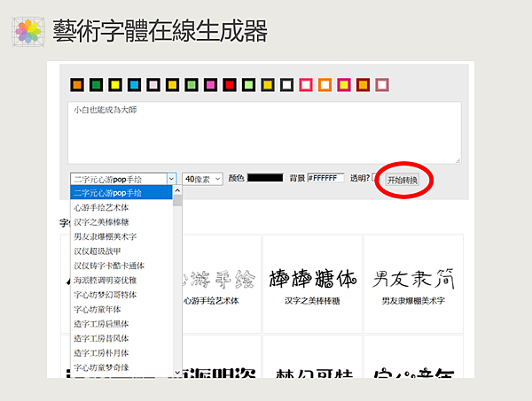The image size is (532, 401).
Task: Toggle the 透明? checkbox
Action: 374,177
